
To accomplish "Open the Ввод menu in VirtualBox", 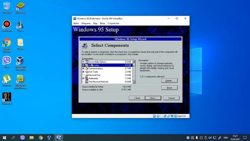I will tap(102, 23).
